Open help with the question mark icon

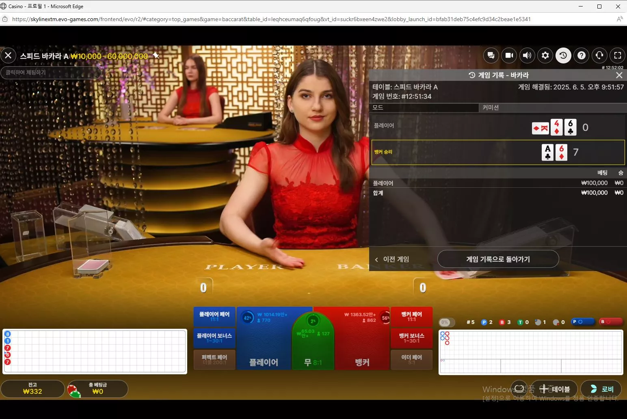(x=582, y=55)
